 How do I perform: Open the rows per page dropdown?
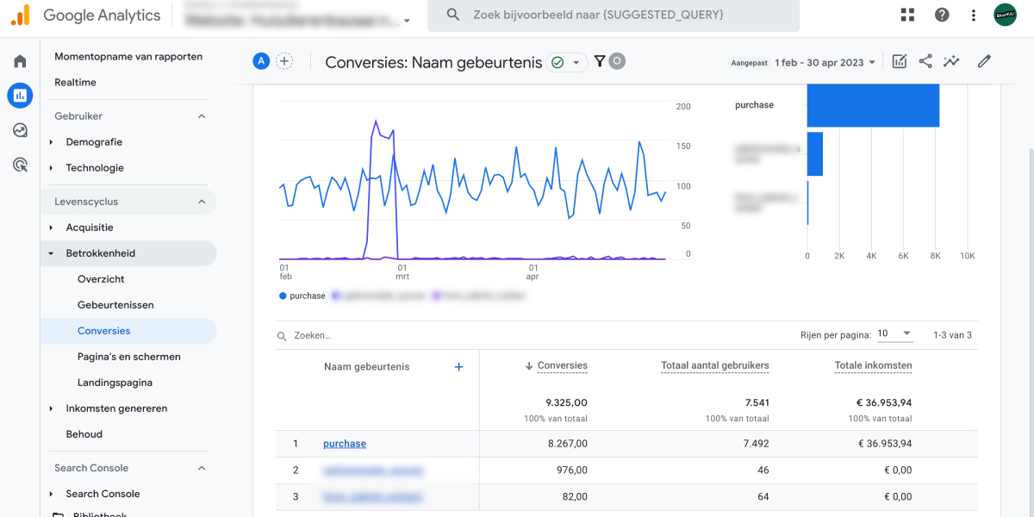(894, 334)
